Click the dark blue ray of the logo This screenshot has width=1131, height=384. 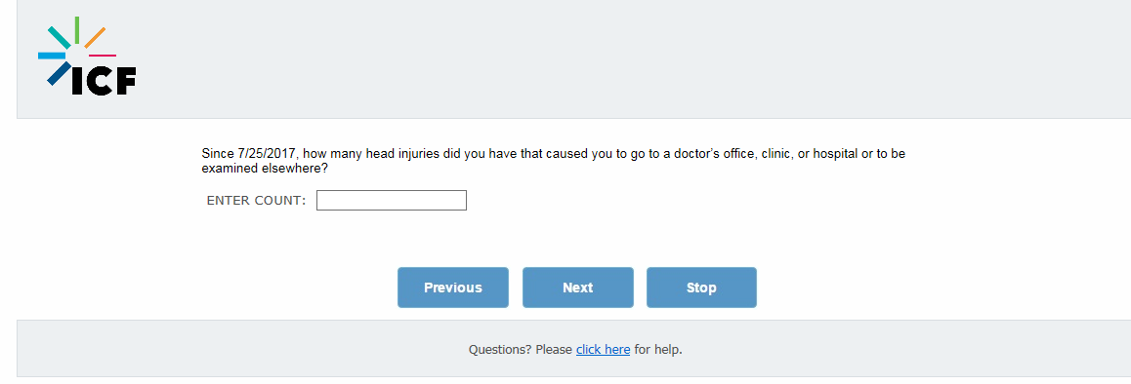tap(60, 73)
